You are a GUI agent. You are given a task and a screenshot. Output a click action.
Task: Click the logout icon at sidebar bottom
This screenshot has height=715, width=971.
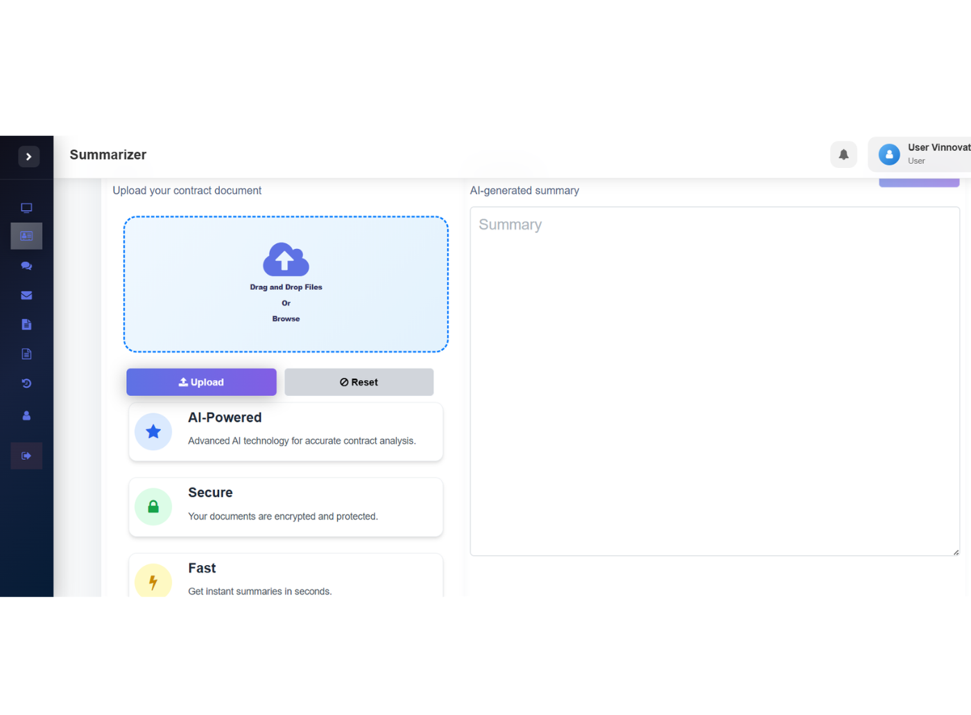pos(26,456)
